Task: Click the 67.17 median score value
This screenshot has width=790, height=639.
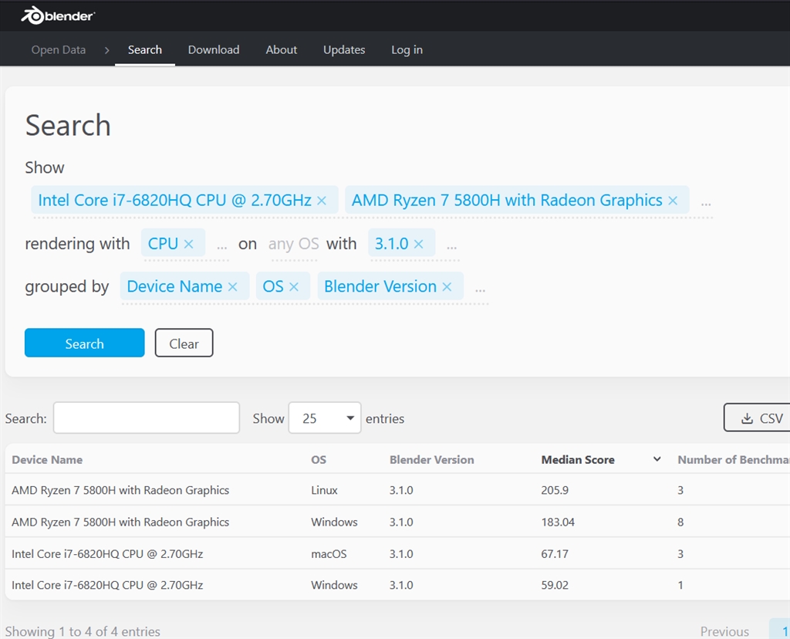Action: tap(555, 553)
